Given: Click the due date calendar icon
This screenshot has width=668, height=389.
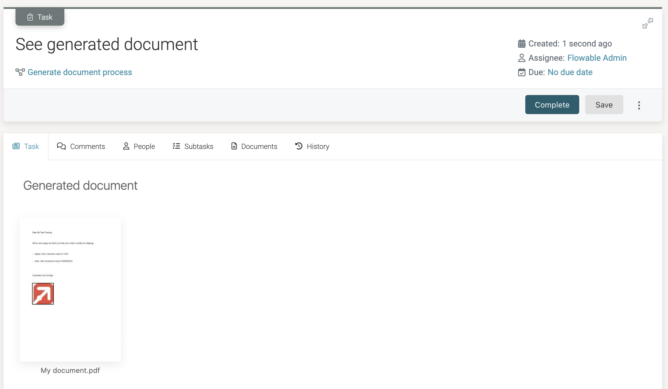Looking at the screenshot, I should pyautogui.click(x=522, y=72).
